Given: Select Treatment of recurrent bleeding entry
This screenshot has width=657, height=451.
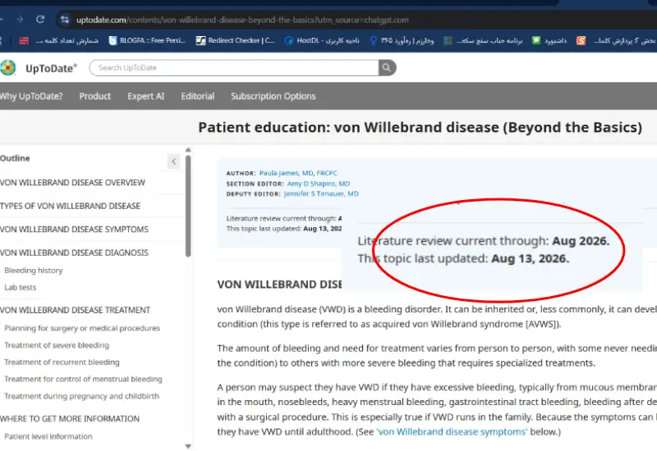Looking at the screenshot, I should 62,362.
